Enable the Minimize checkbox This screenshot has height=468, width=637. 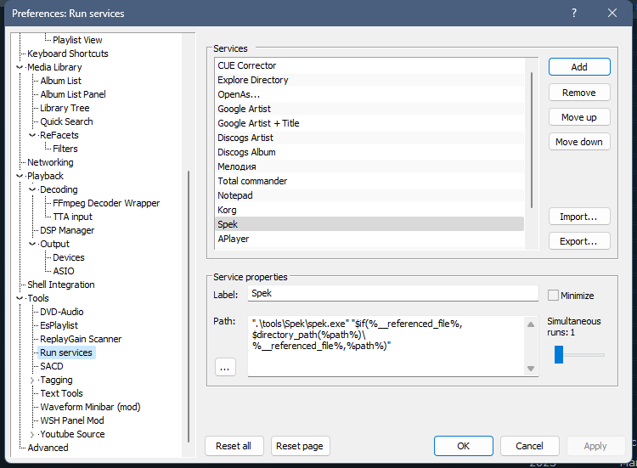coord(554,296)
